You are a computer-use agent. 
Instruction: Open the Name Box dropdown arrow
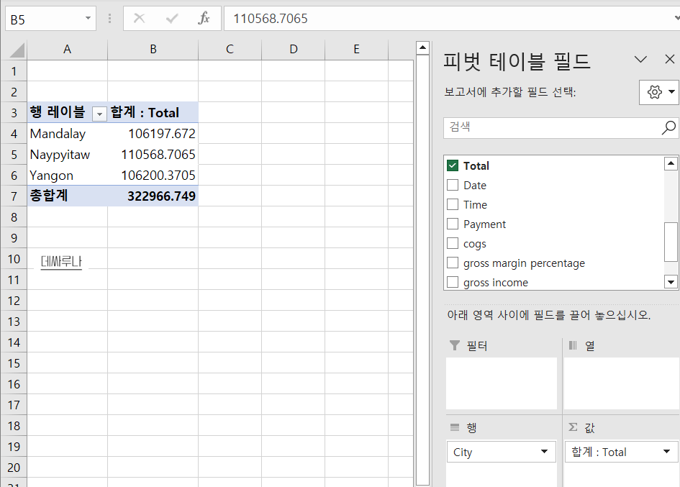pyautogui.click(x=88, y=18)
